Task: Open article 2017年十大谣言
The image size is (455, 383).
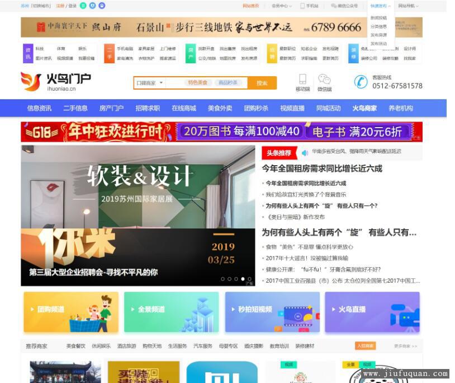Action: click(307, 258)
